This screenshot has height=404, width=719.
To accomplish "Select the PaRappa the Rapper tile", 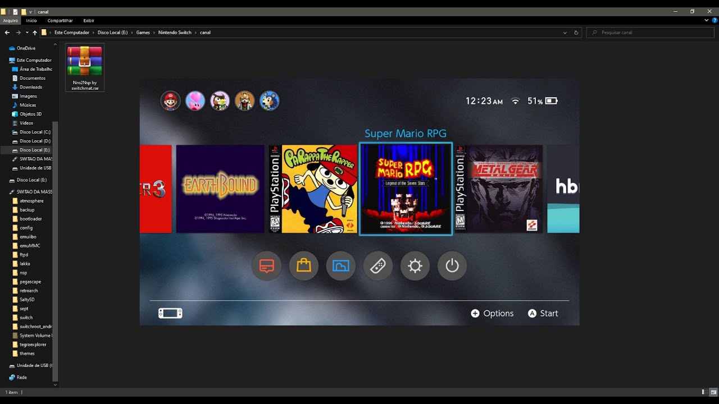I will point(313,189).
